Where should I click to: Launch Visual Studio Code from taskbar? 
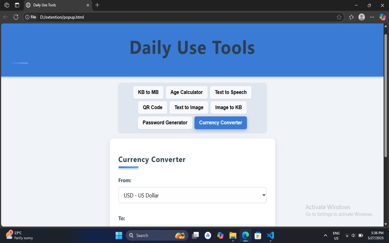[x=270, y=235]
